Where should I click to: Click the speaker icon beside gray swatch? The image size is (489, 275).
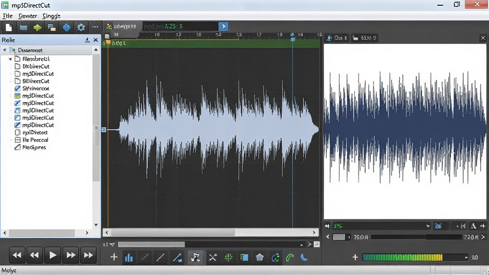click(x=328, y=237)
